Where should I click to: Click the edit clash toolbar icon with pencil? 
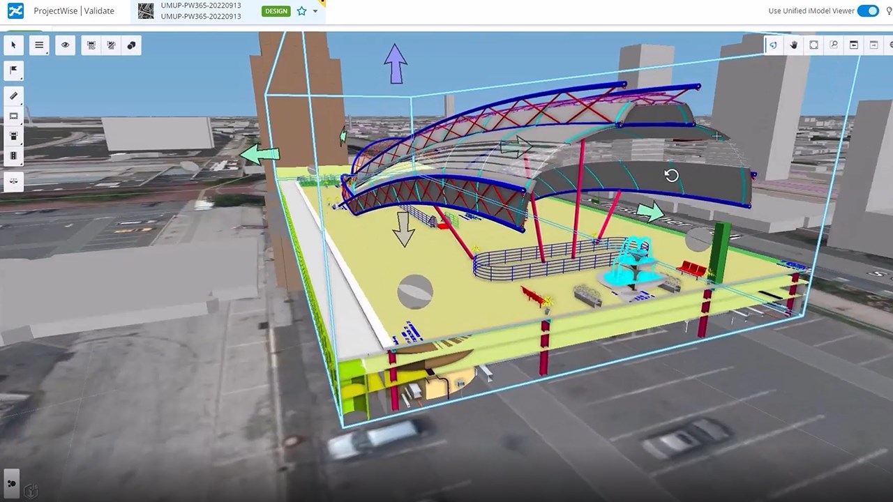pyautogui.click(x=111, y=45)
